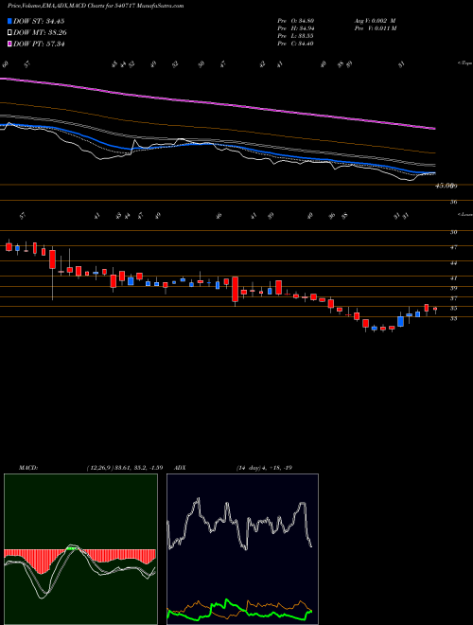Click the 'Pre V: 0.011 M' value
The width and height of the screenshot is (473, 625).
pos(375,27)
